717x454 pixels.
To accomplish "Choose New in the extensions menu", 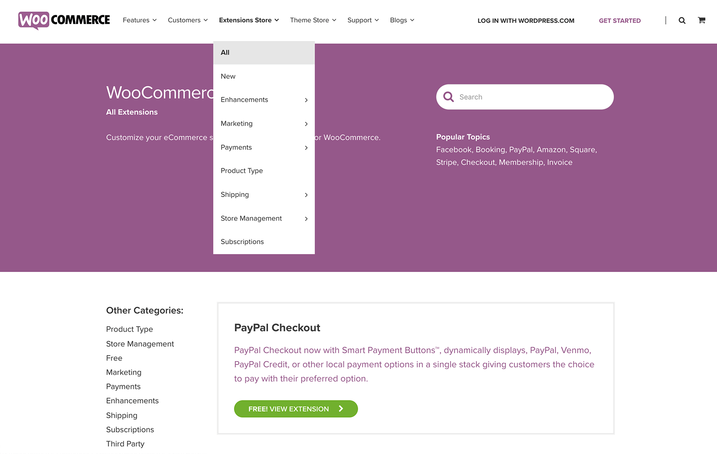I will coord(264,76).
